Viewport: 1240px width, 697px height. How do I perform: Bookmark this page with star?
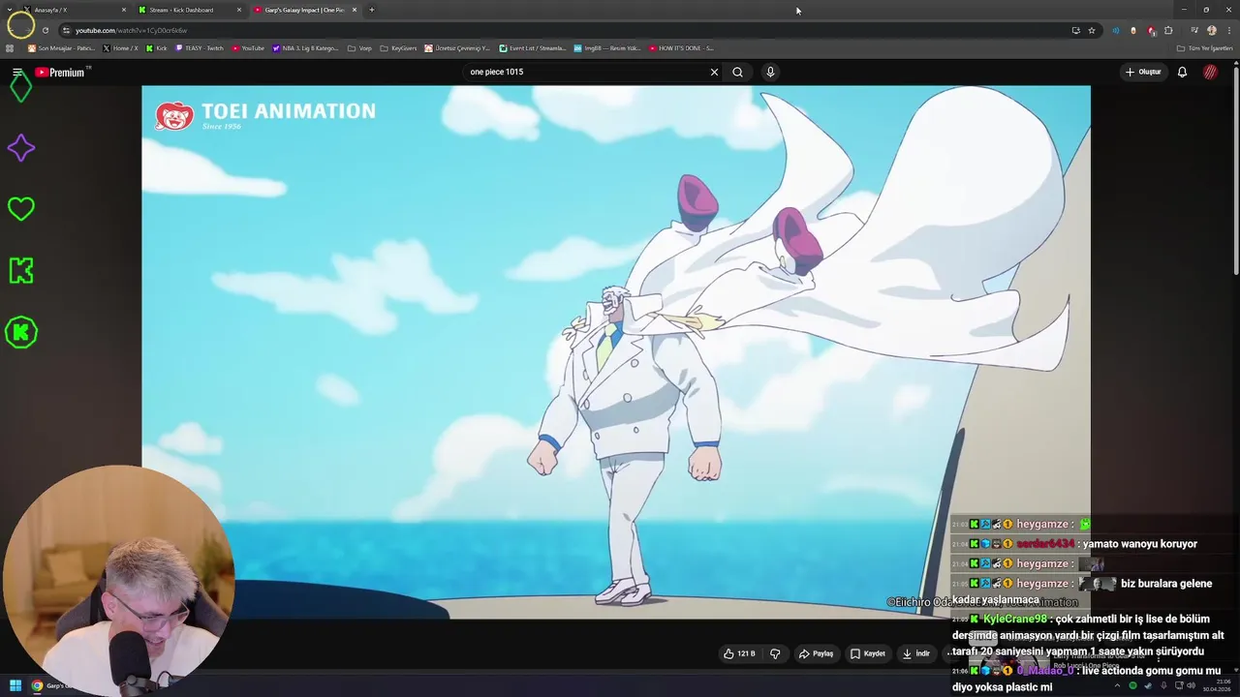(x=1092, y=30)
